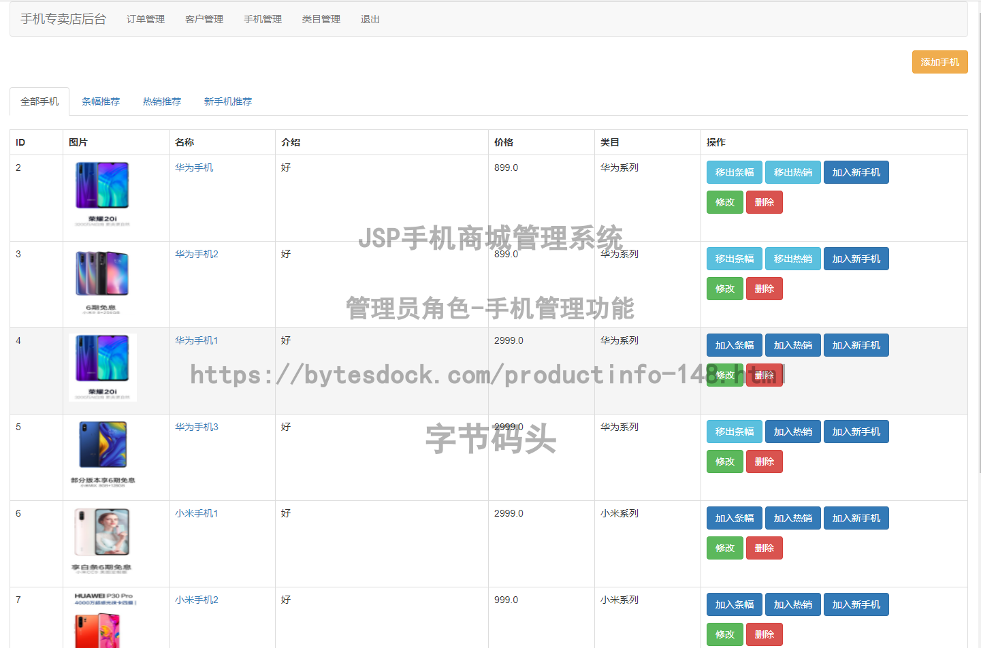The width and height of the screenshot is (981, 648).
Task: Click 加入新手机 for 华为手机2
Action: tap(856, 259)
